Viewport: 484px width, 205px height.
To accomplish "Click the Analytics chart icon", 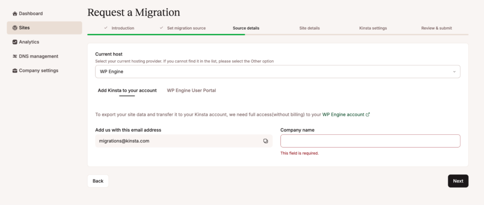I will pyautogui.click(x=15, y=42).
